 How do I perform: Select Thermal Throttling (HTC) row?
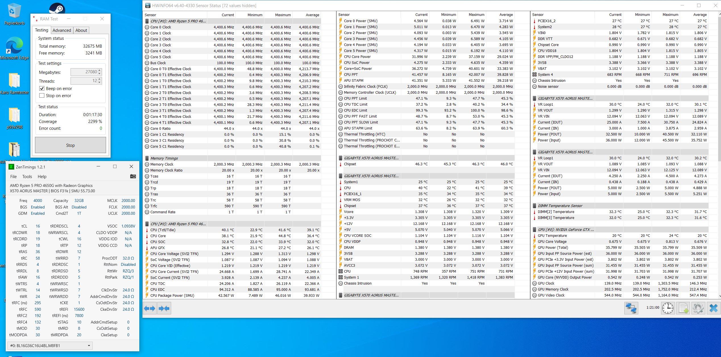(x=426, y=134)
